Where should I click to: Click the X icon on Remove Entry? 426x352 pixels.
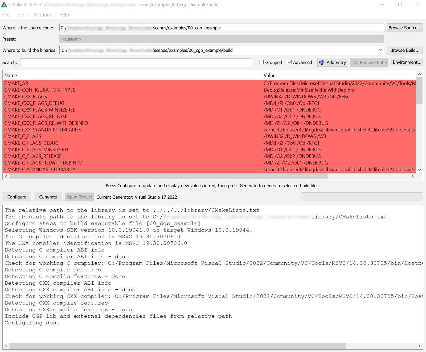(355, 62)
